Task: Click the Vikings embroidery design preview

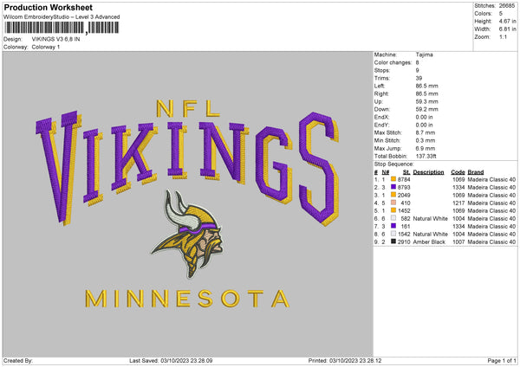Action: (188, 204)
